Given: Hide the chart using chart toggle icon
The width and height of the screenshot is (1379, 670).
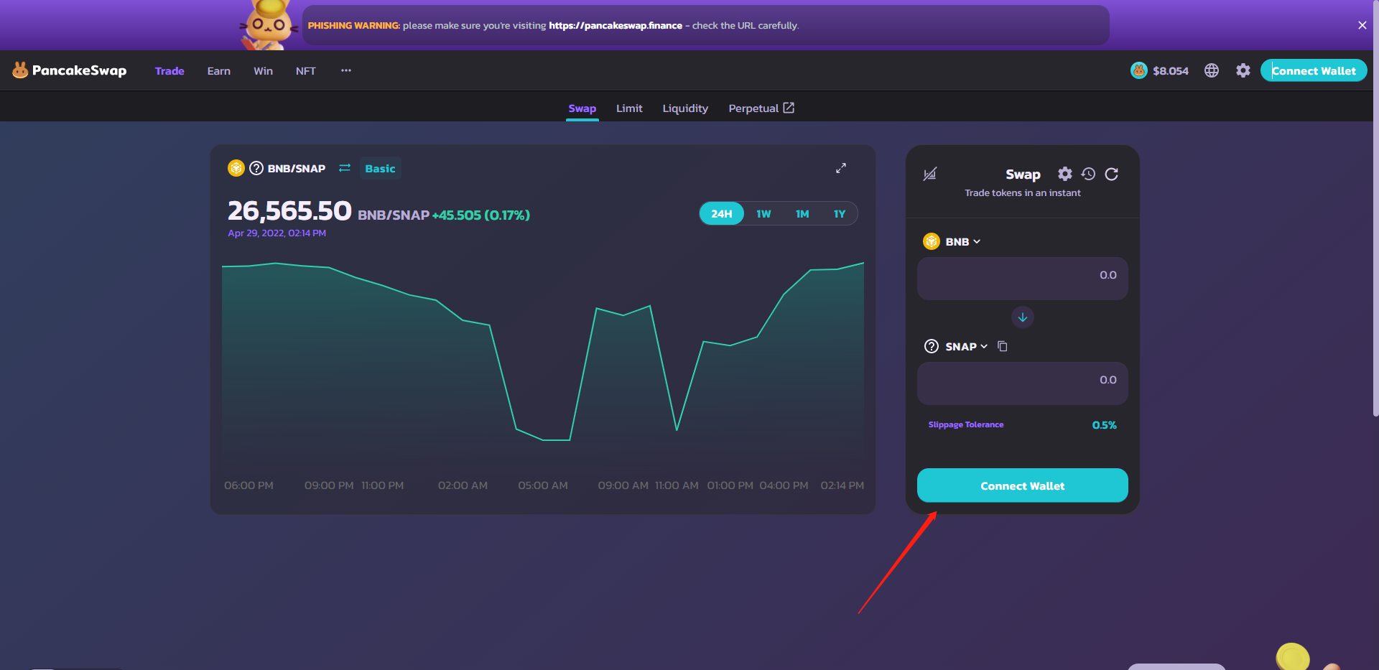Looking at the screenshot, I should point(930,174).
